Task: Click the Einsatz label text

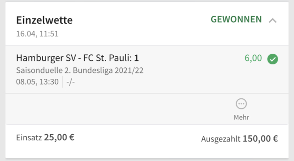Action: (29, 137)
